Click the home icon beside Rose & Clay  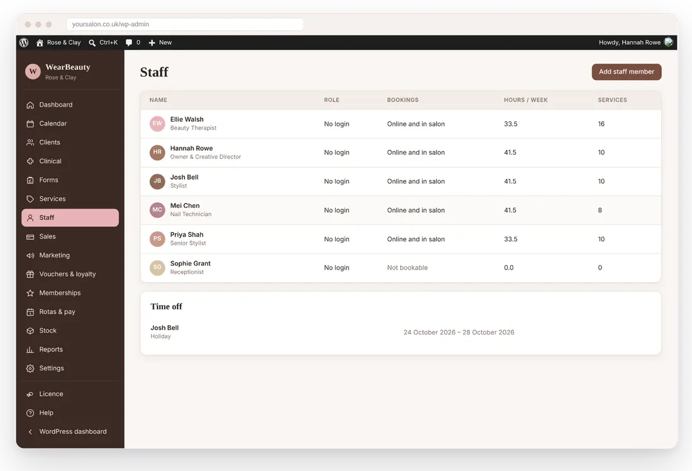point(40,42)
